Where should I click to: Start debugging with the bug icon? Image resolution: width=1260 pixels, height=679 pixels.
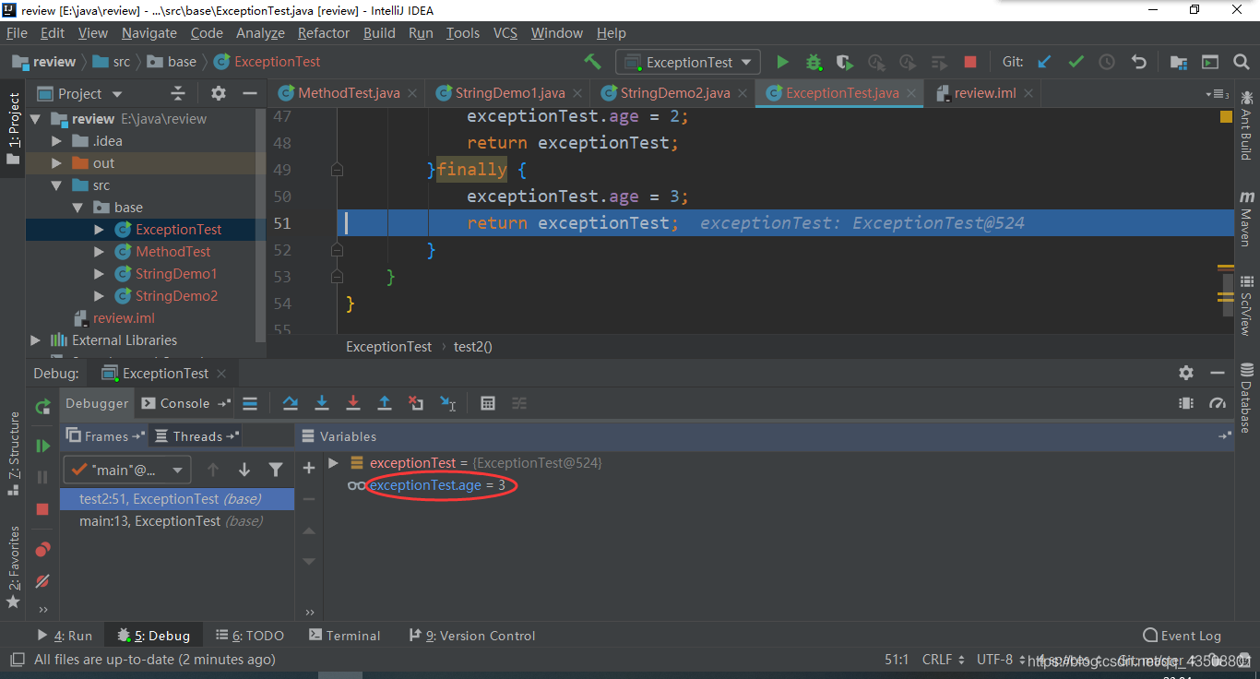tap(814, 62)
